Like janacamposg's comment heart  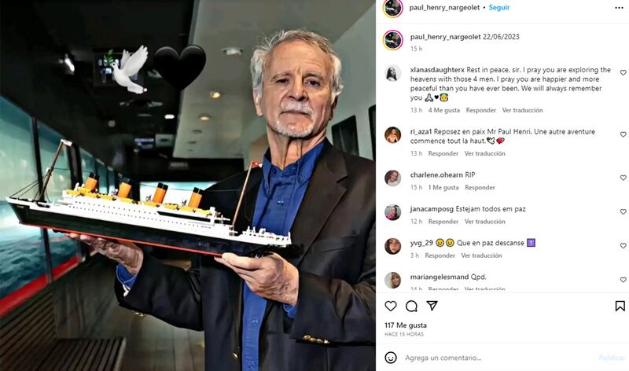(623, 211)
